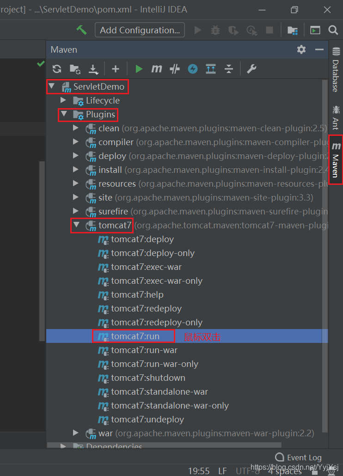Viewport: 343px width, 476px height.
Task: Expand the war plugin node
Action: pyautogui.click(x=76, y=433)
